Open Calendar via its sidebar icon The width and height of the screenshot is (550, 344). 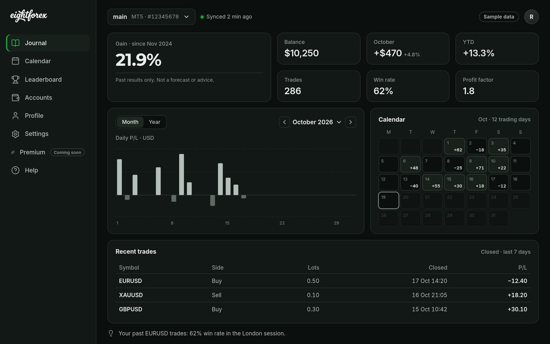(15, 61)
